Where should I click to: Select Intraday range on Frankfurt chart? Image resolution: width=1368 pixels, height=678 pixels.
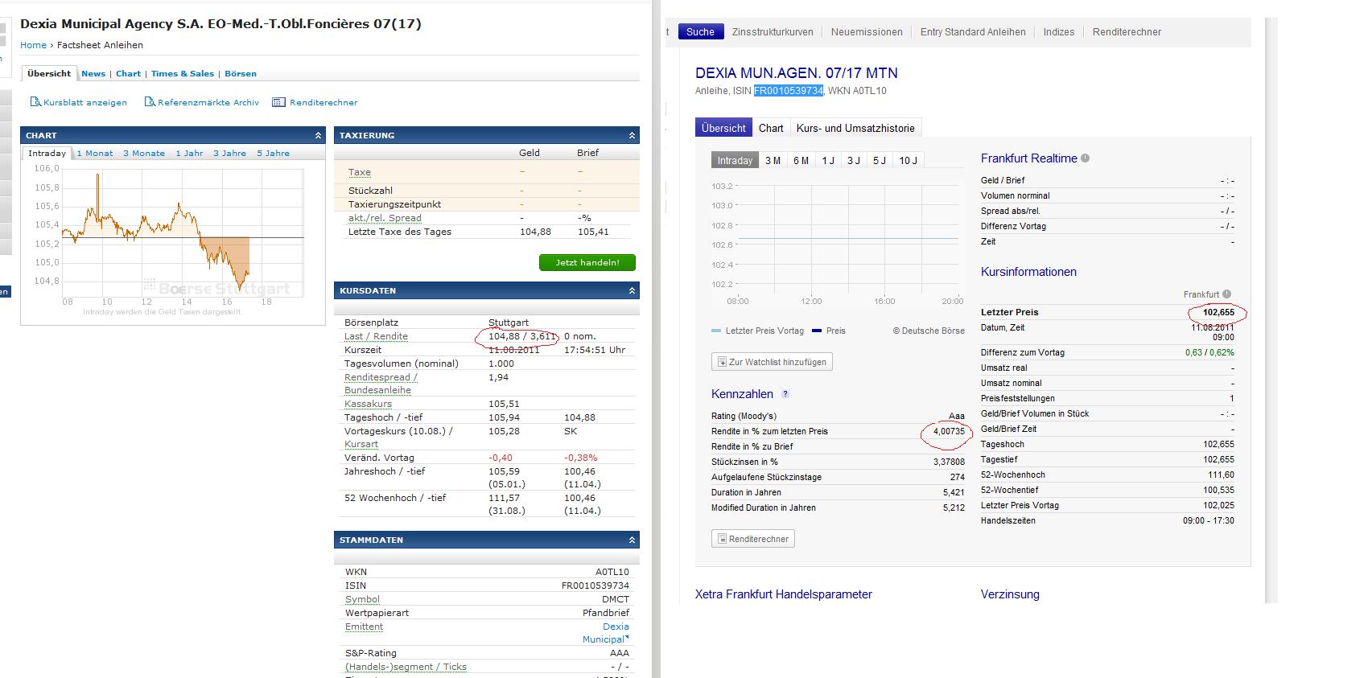[735, 160]
